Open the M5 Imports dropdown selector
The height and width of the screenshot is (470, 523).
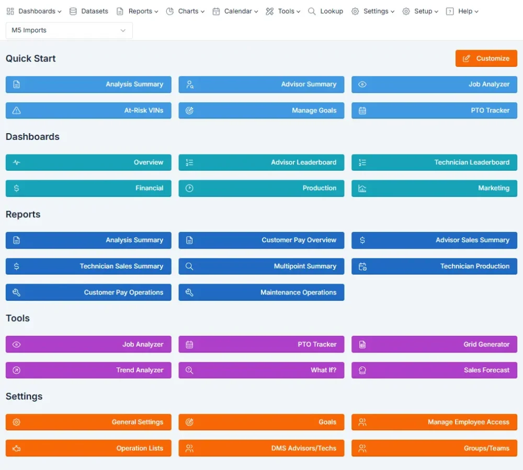69,30
